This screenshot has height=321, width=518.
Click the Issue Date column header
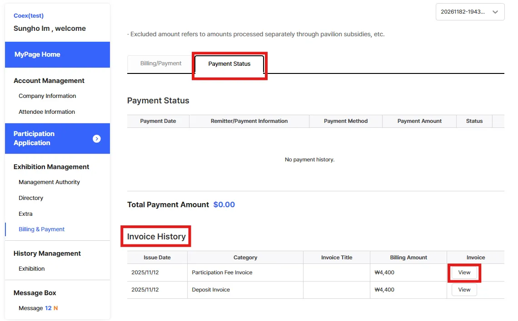click(157, 258)
